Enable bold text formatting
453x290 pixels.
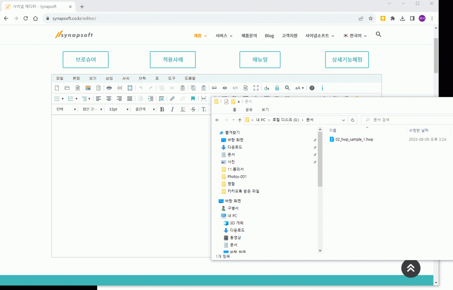tap(162, 110)
